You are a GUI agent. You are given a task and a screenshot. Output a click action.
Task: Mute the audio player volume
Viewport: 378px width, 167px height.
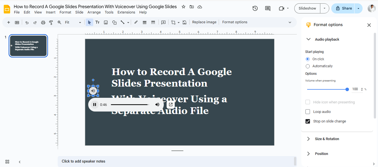[x=157, y=105]
